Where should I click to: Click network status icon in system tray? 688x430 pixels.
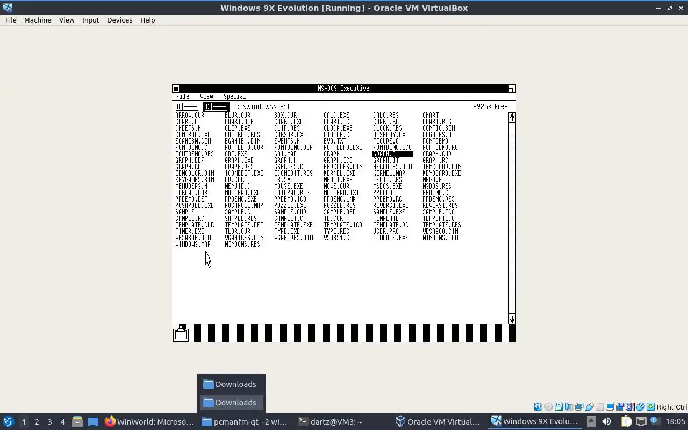pos(641,421)
